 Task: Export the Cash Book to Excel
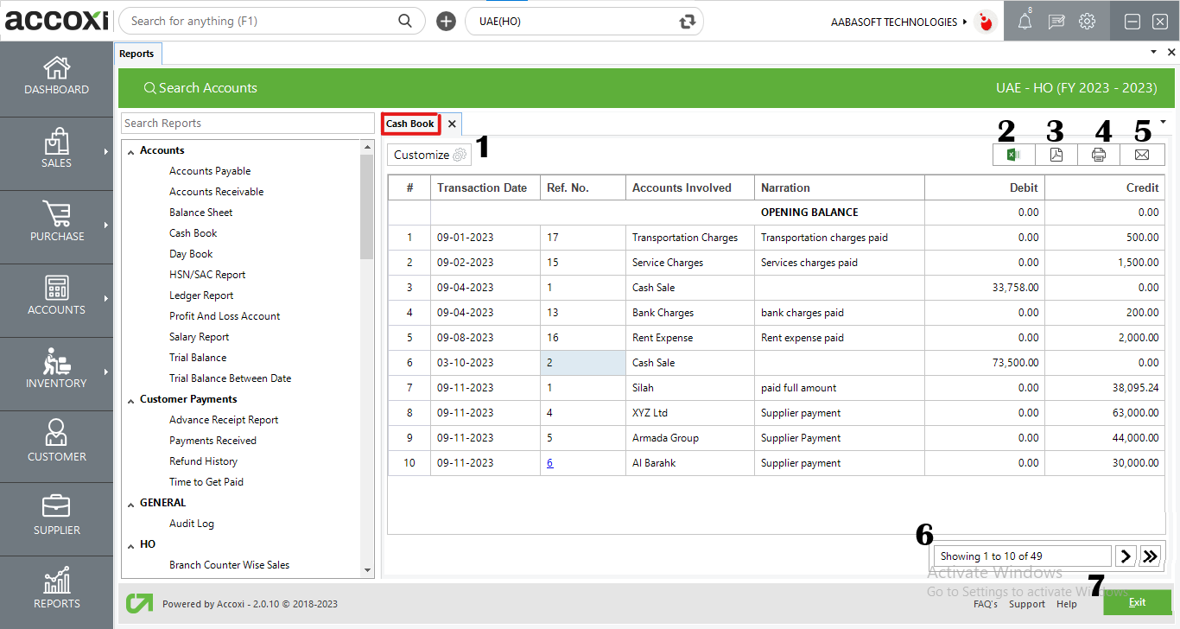tap(1012, 155)
